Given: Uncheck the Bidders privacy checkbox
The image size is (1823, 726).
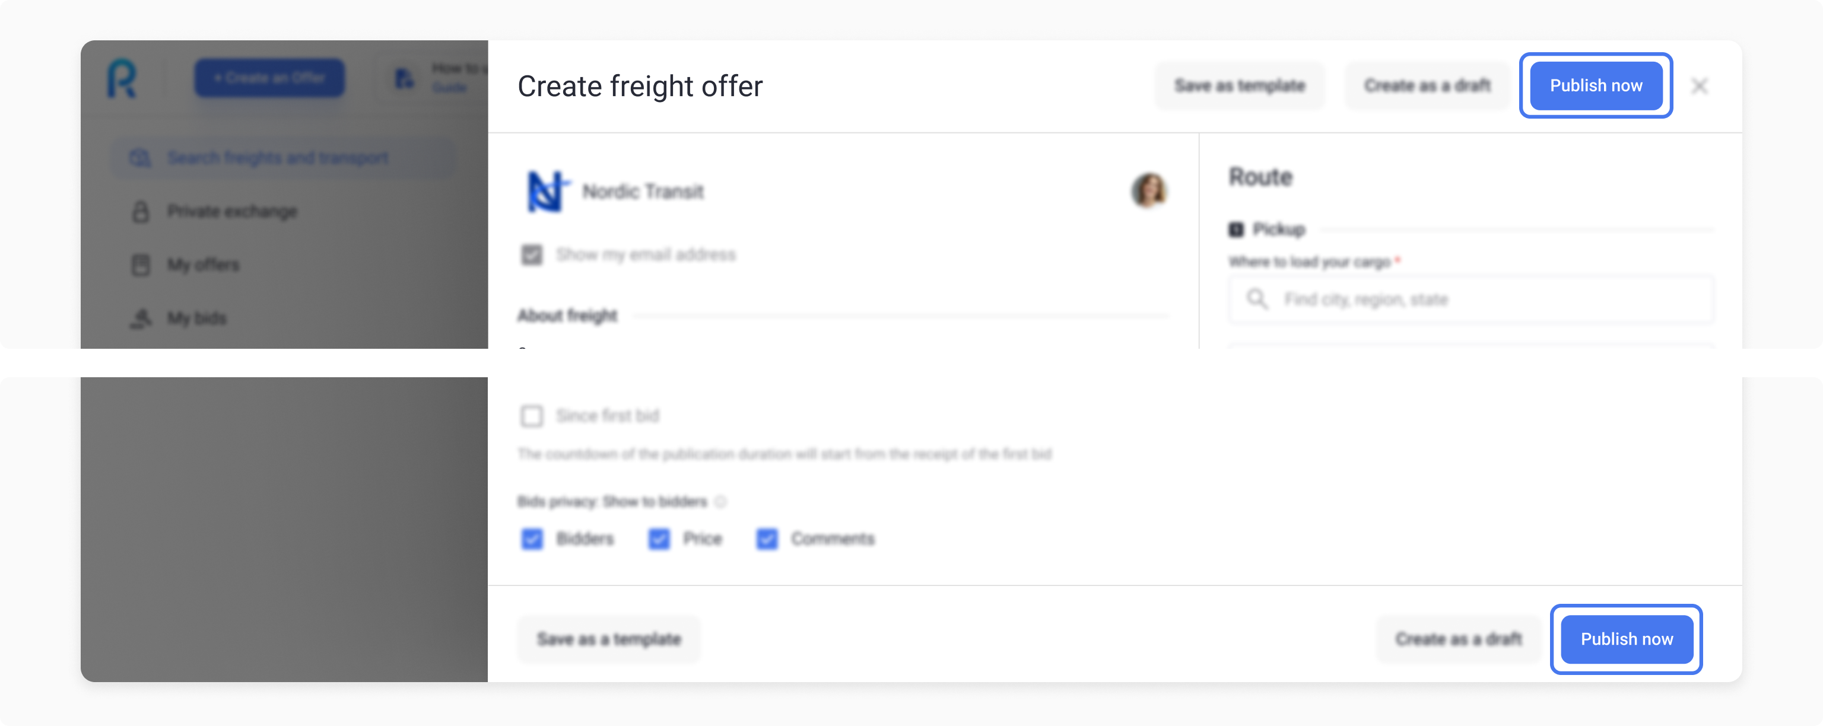Looking at the screenshot, I should click(x=532, y=539).
